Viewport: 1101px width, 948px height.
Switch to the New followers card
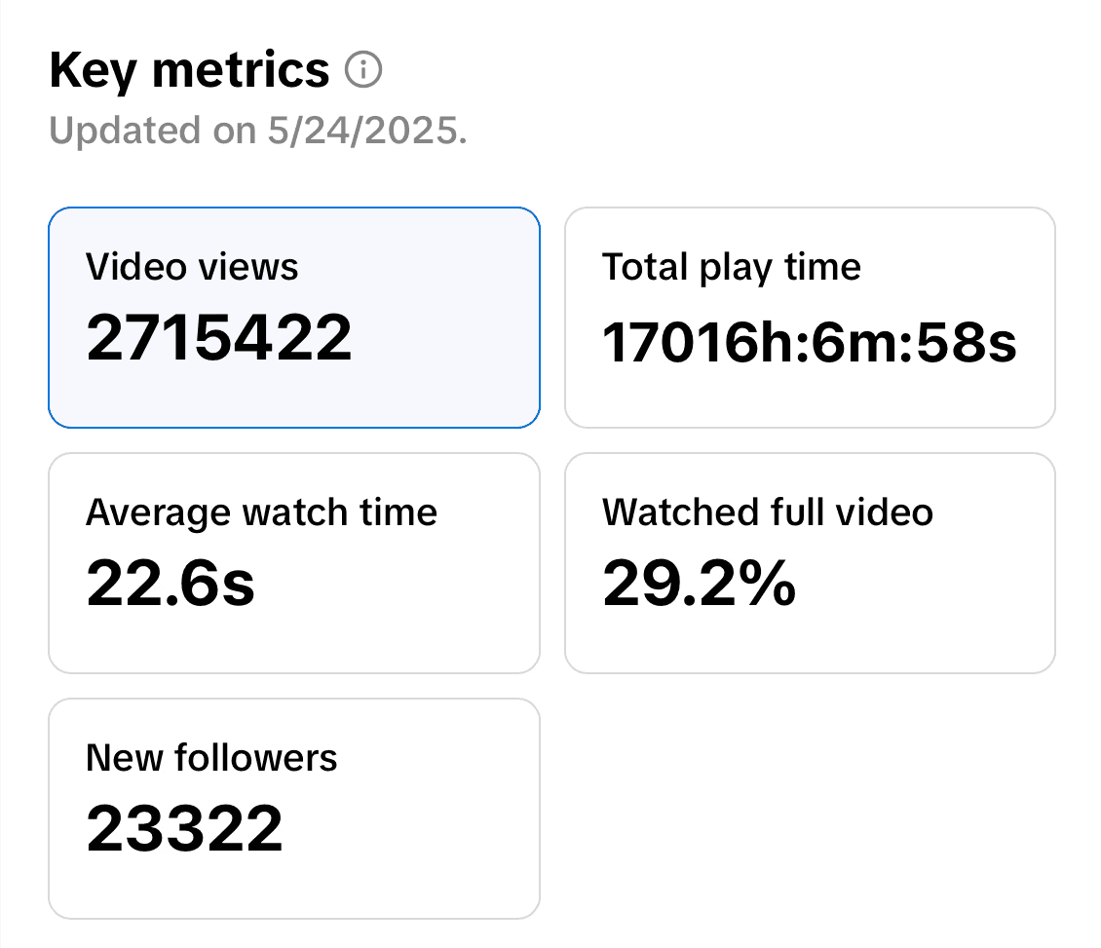pyautogui.click(x=294, y=809)
